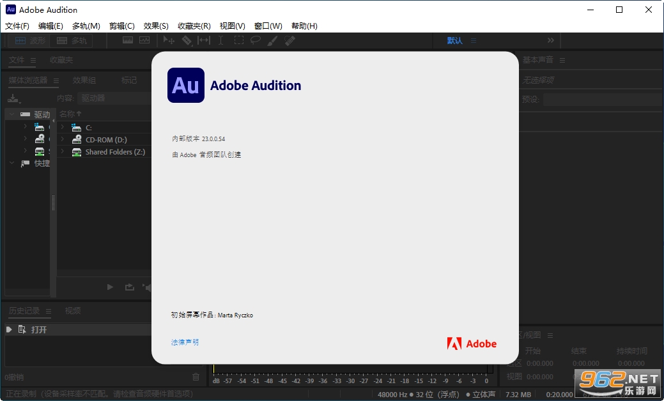Select the Paintbrush Selection tool
This screenshot has height=401, width=664.
pos(272,40)
